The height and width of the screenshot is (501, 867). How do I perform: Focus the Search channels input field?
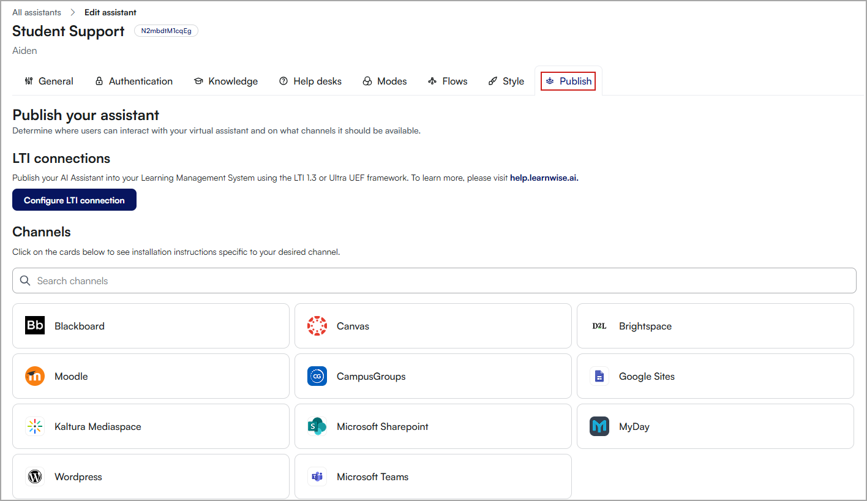coord(434,281)
